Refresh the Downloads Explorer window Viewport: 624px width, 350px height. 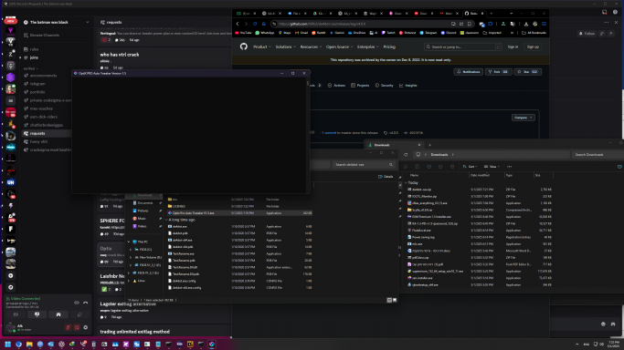click(406, 155)
